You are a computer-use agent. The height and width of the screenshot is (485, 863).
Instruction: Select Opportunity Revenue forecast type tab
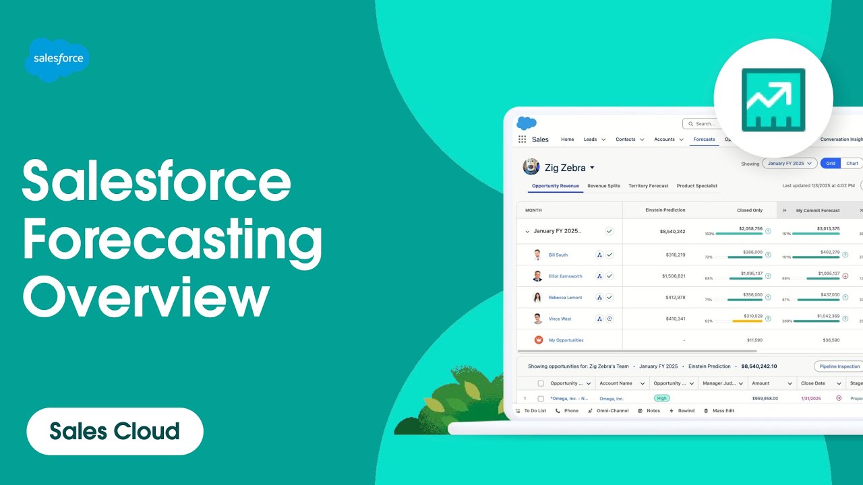click(x=556, y=186)
